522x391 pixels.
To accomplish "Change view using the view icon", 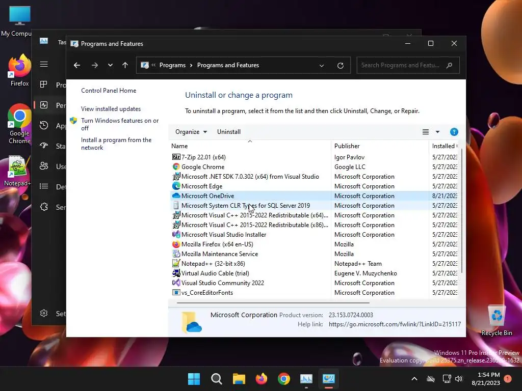I will click(426, 132).
